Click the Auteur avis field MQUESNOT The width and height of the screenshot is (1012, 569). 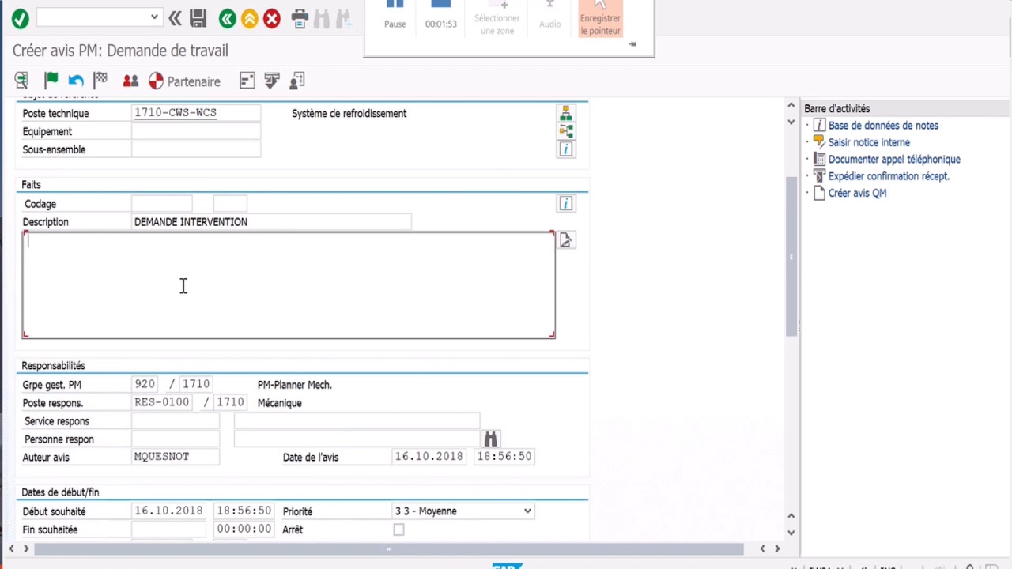[176, 457]
